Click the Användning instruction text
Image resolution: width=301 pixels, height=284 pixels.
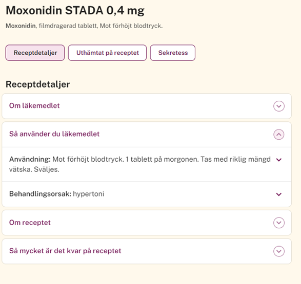140,164
